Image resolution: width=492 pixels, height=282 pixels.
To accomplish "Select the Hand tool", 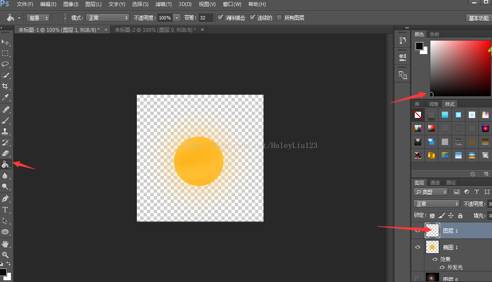I will click(x=5, y=244).
